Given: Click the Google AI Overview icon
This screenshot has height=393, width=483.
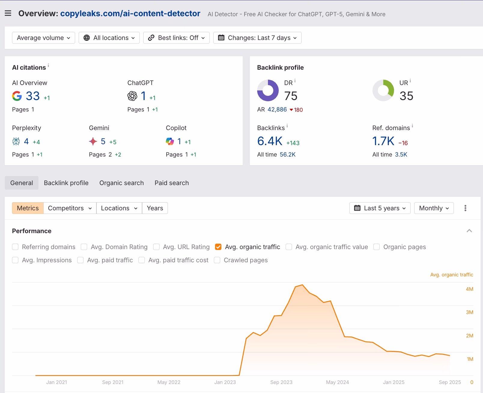Looking at the screenshot, I should 17,96.
